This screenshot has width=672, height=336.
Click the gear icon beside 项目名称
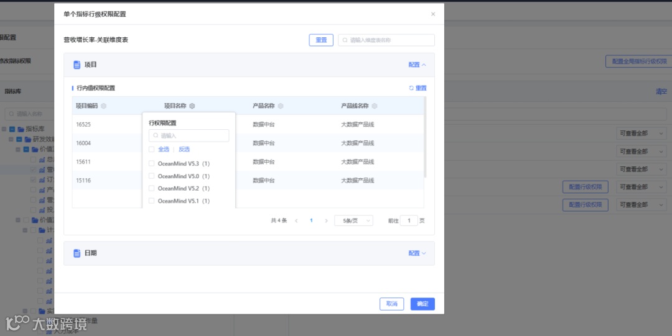[x=192, y=106]
